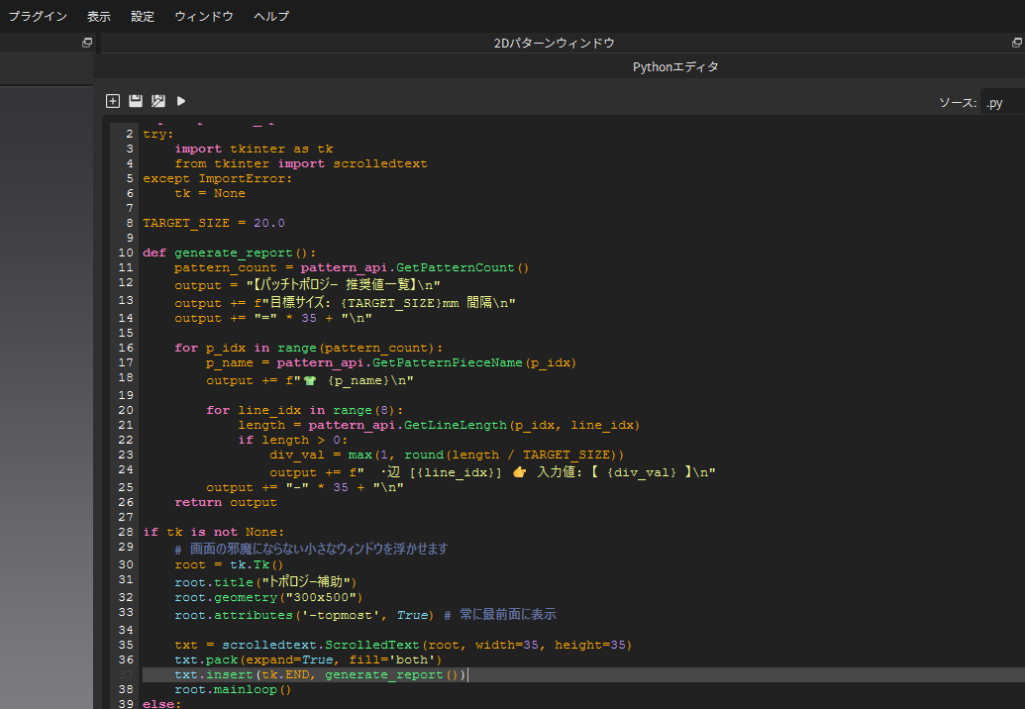
Task: Click the scrolledtext.ScrolledText(...) line
Action: (403, 645)
